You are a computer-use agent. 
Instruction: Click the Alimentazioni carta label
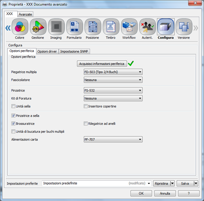tap(24, 140)
